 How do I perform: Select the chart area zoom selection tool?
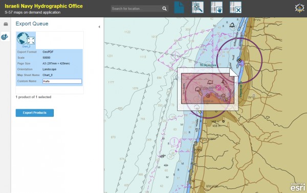(x=198, y=8)
